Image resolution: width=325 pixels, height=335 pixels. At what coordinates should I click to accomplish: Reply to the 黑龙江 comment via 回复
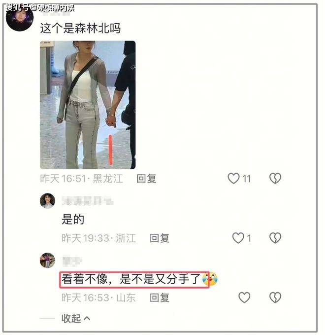tap(146, 179)
